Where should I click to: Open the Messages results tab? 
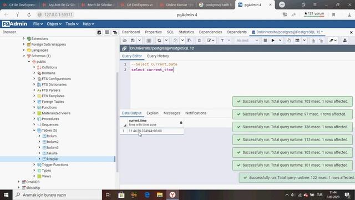tap(171, 113)
